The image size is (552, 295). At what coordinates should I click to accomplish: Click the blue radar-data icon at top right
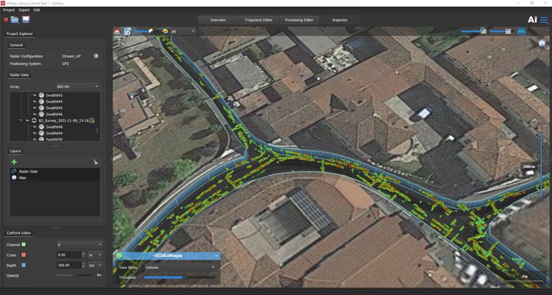(x=522, y=31)
